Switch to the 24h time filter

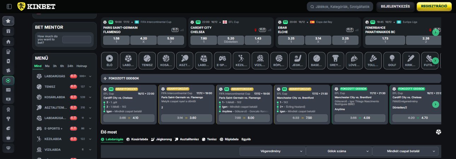point(70,66)
